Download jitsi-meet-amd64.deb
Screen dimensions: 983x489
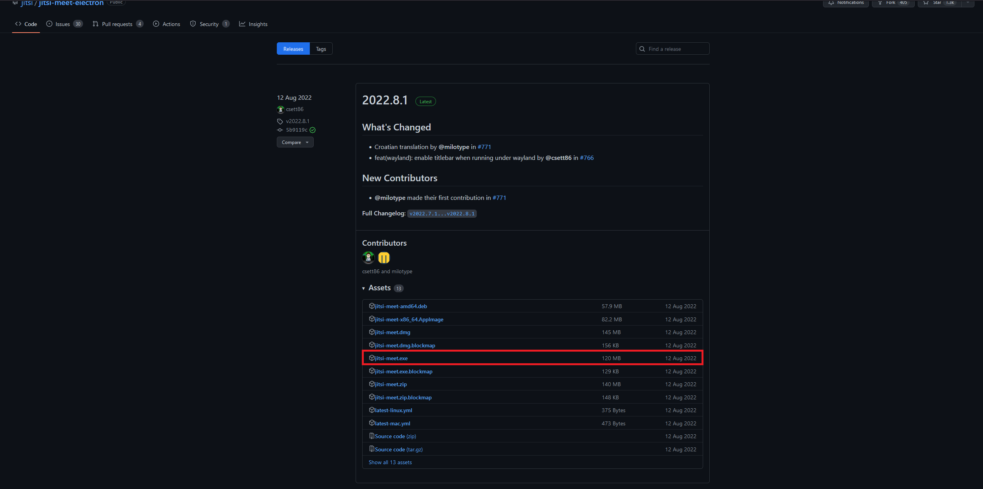tap(401, 306)
